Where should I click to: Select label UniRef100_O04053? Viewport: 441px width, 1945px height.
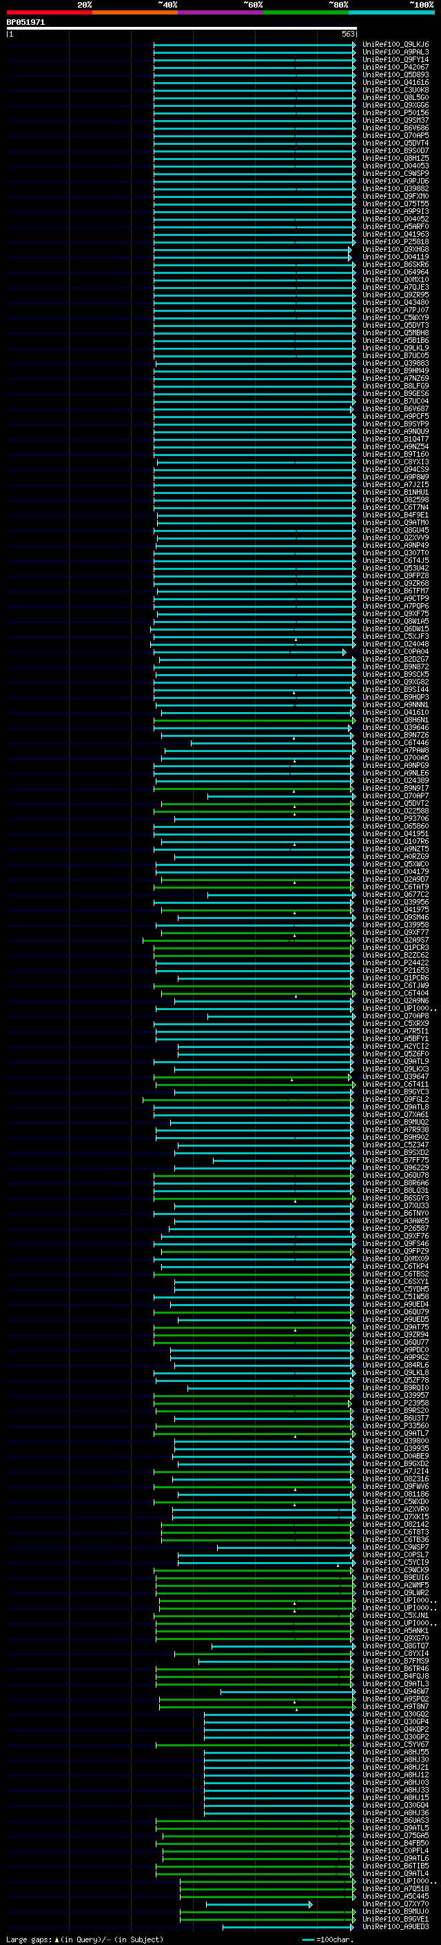pyautogui.click(x=396, y=166)
